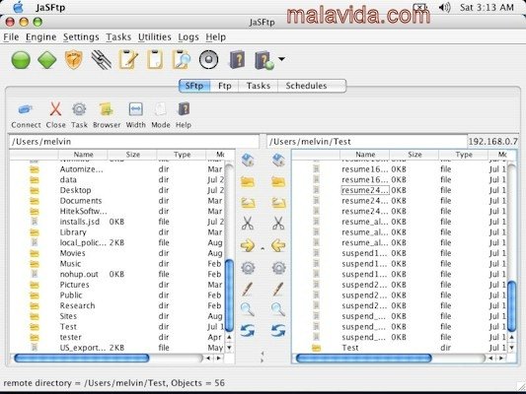Open the help book toolbar icon
The width and height of the screenshot is (526, 394).
[238, 59]
